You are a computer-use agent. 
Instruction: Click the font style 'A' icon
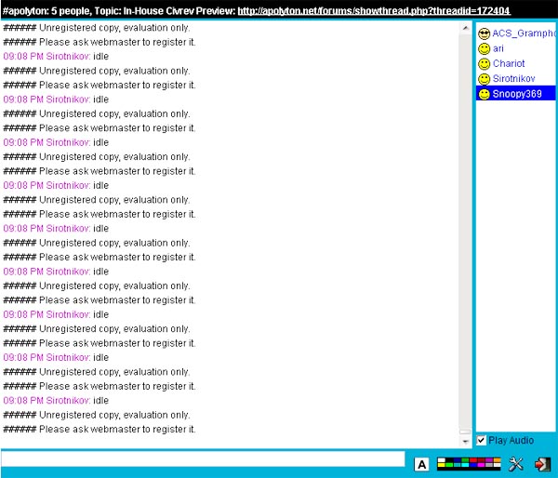click(x=421, y=464)
